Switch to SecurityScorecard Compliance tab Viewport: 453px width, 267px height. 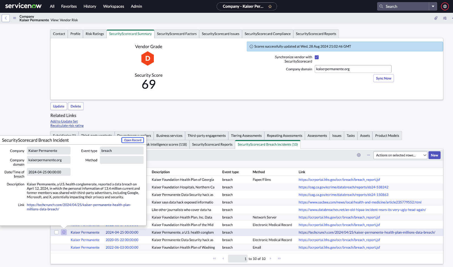[268, 34]
